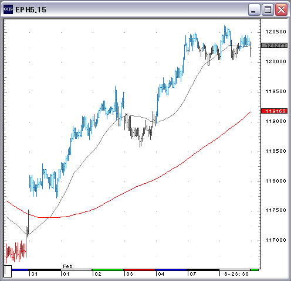Click the Feb month label
The width and height of the screenshot is (291, 281).
[x=67, y=266]
